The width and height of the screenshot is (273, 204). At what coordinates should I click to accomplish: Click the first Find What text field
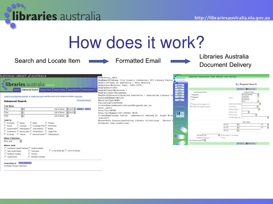(39, 109)
